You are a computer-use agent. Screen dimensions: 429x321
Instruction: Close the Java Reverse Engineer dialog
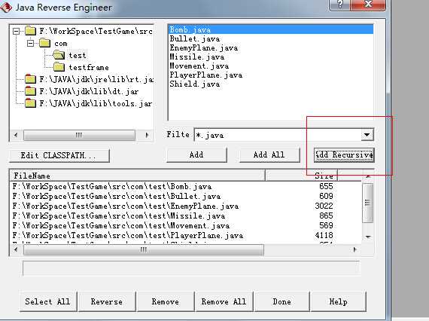point(368,4)
